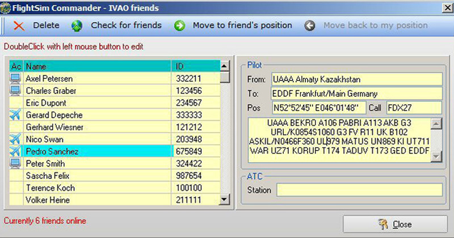Image resolution: width=454 pixels, height=238 pixels.
Task: Click the green arrow Move to friend's position icon
Action: click(x=179, y=25)
